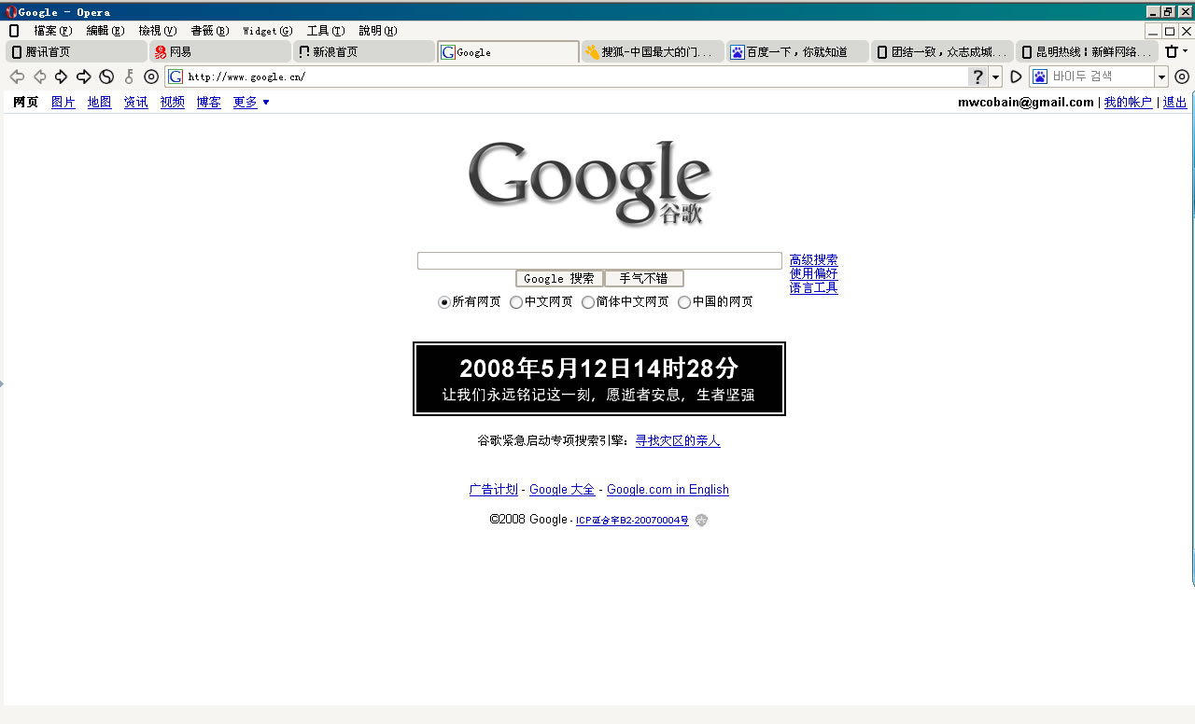This screenshot has width=1195, height=724.
Task: Open the Google.com in English link
Action: pos(668,490)
